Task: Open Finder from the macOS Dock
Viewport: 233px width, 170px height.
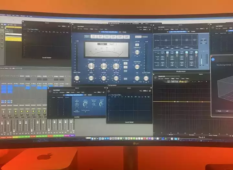Action: click(92, 139)
